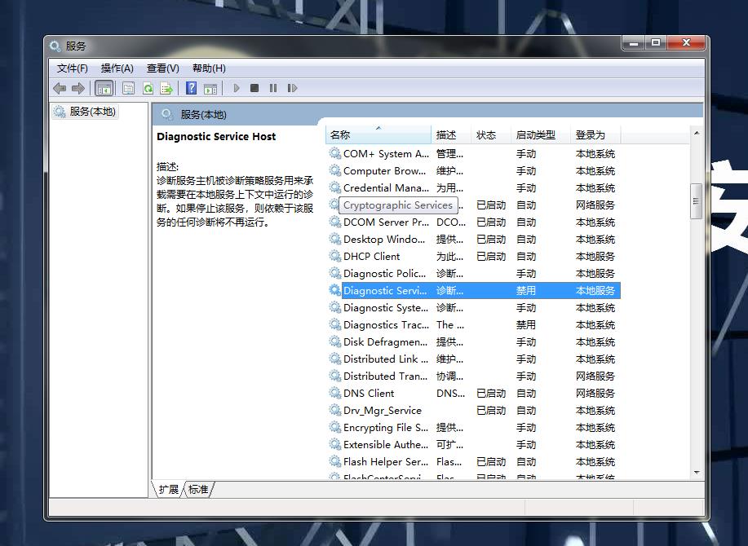
Task: Click the Back arrow toolbar icon
Action: (60, 88)
